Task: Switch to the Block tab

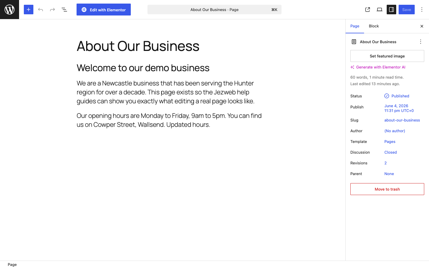Action: pyautogui.click(x=374, y=26)
